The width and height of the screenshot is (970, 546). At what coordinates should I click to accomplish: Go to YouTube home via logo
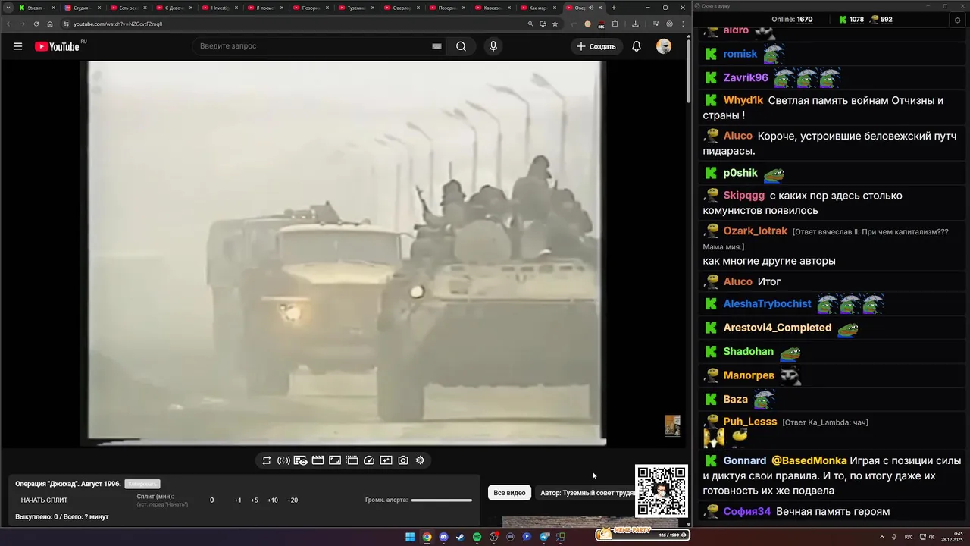(57, 46)
